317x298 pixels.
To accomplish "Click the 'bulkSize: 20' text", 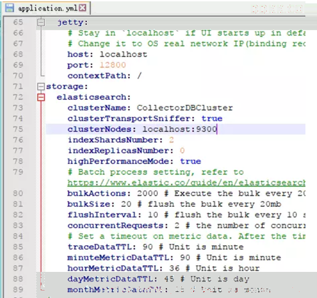I will 100,204.
